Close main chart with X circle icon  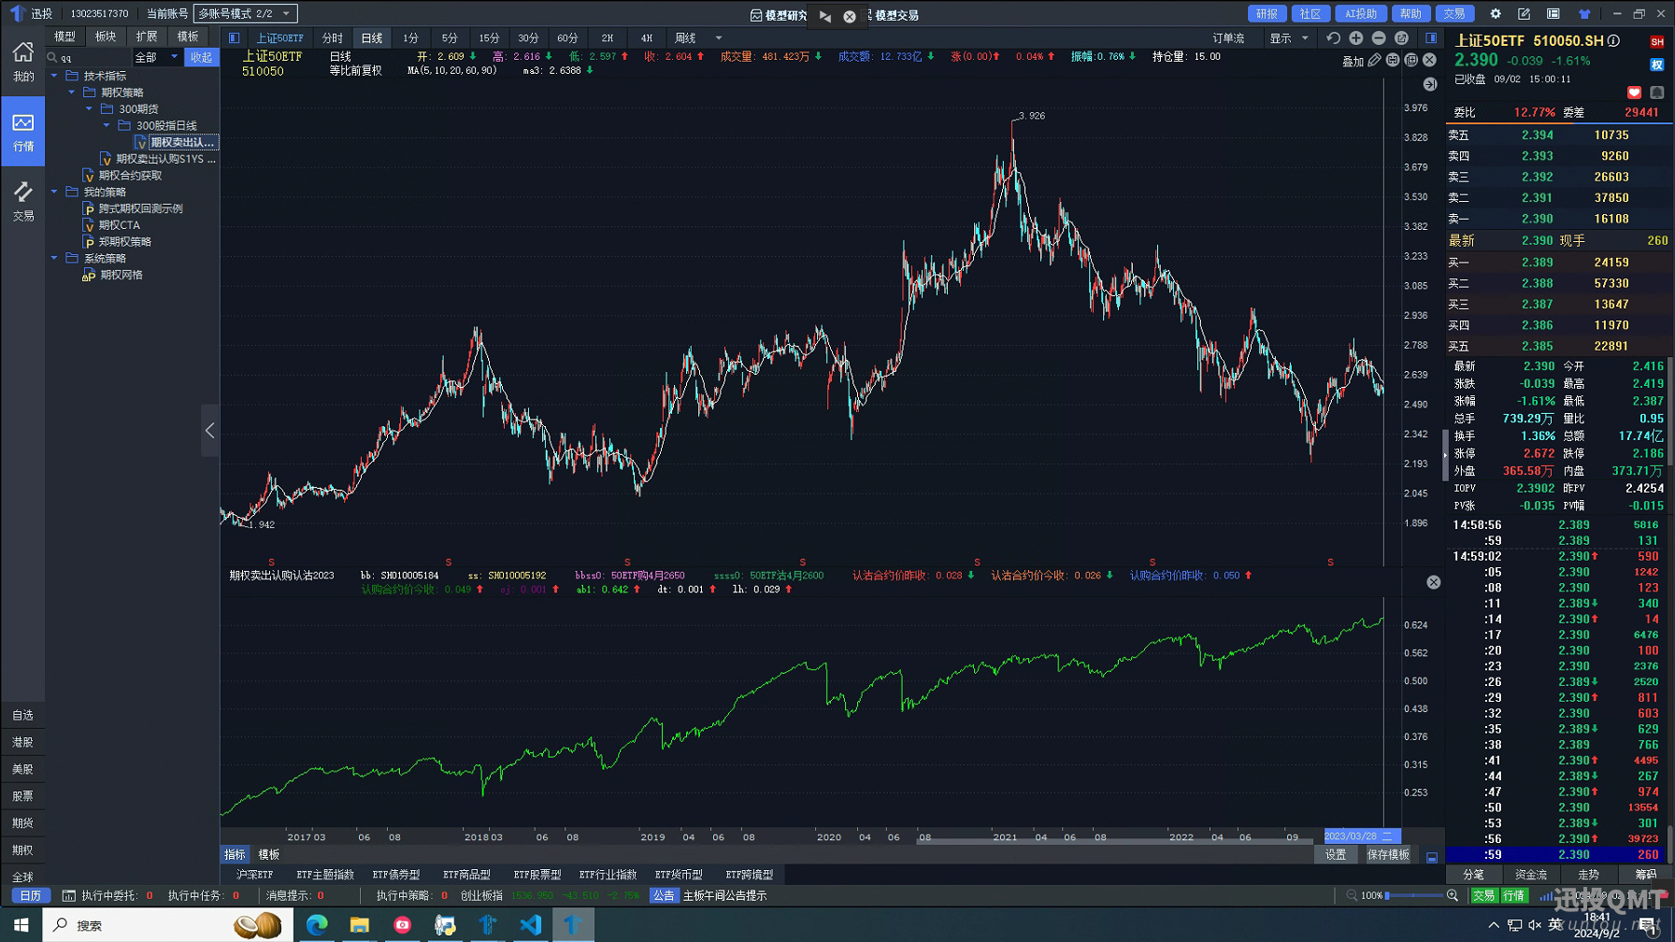[x=1429, y=60]
